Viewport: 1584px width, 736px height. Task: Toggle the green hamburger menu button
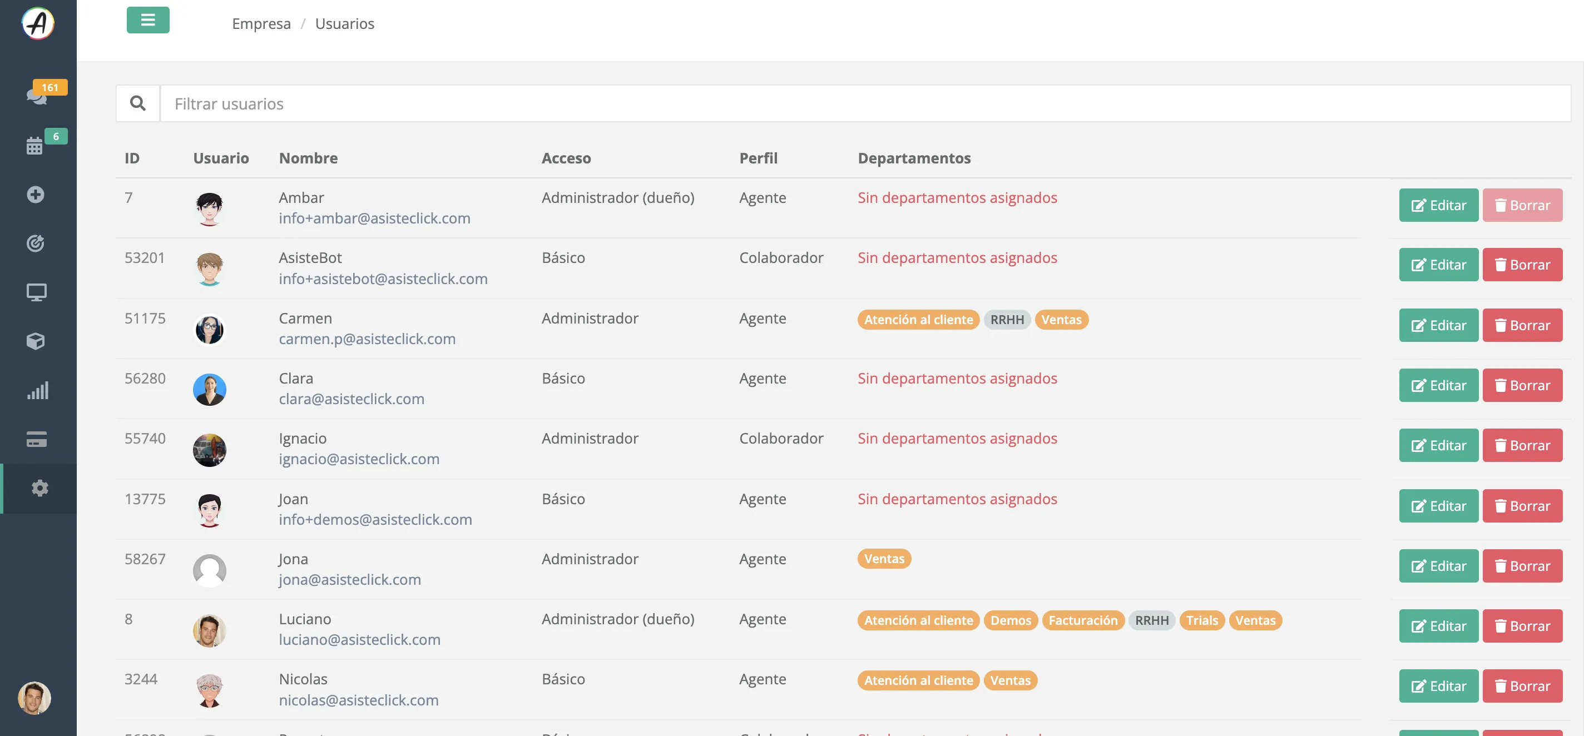click(x=148, y=20)
